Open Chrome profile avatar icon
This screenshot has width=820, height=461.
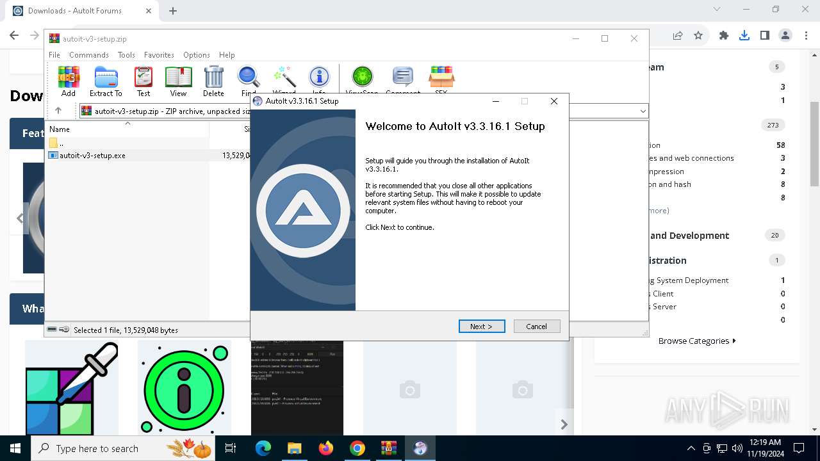click(785, 36)
